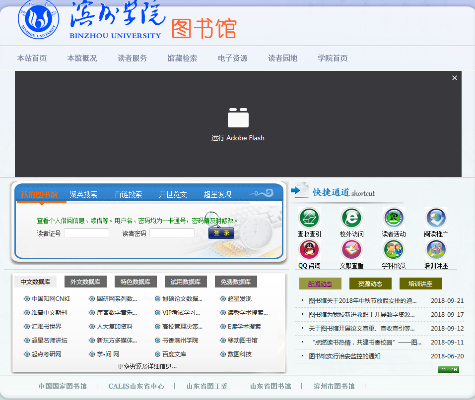Screen dimensions: 475x400
Task: Click the QQ咨询 penguin icon
Action: click(309, 249)
